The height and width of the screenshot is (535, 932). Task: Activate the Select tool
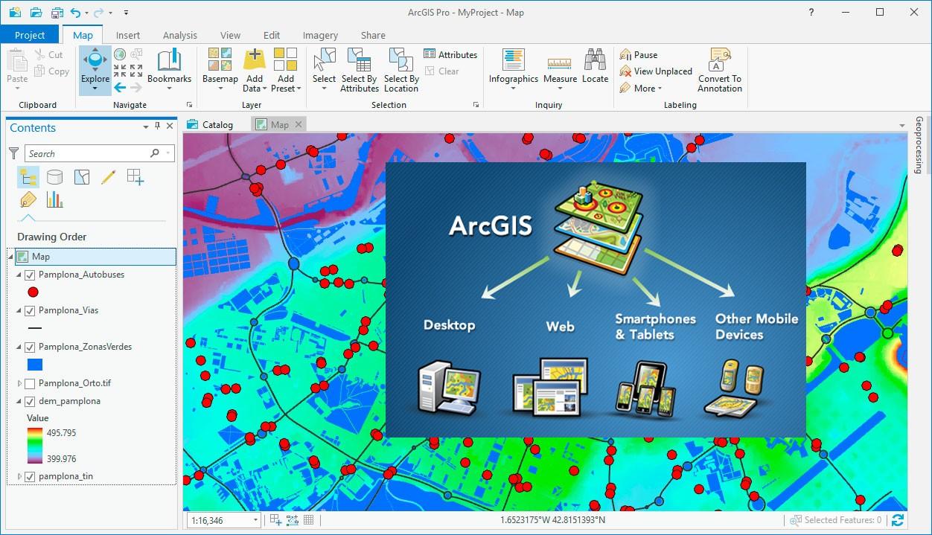click(x=324, y=70)
